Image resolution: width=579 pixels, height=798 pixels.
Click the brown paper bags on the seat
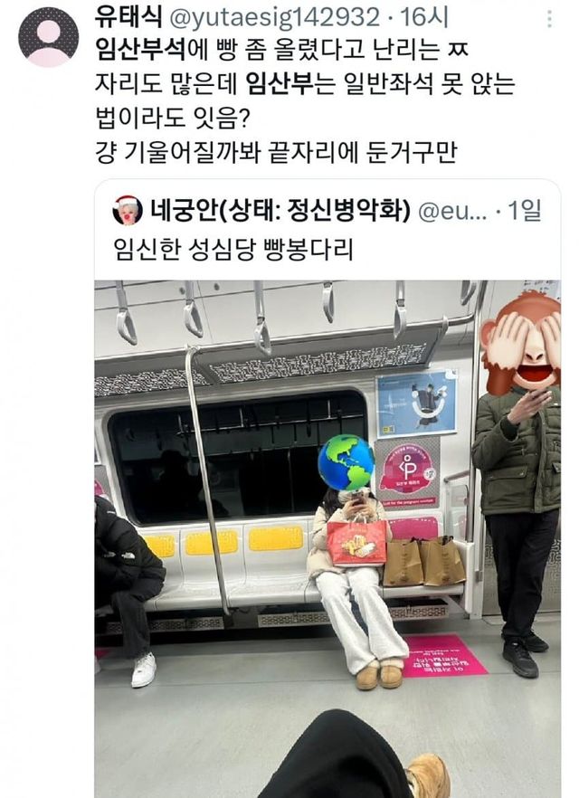(x=423, y=561)
